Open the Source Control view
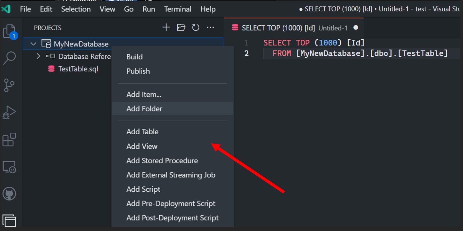The image size is (463, 231). 9,85
